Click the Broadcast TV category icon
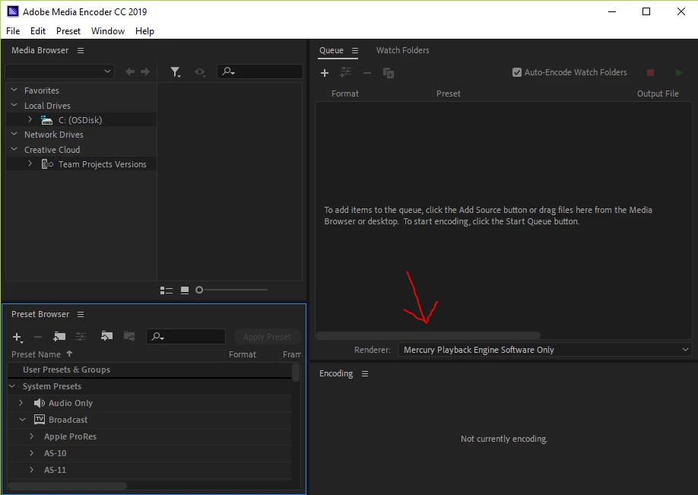Screen dimensions: 698x495 coord(40,419)
